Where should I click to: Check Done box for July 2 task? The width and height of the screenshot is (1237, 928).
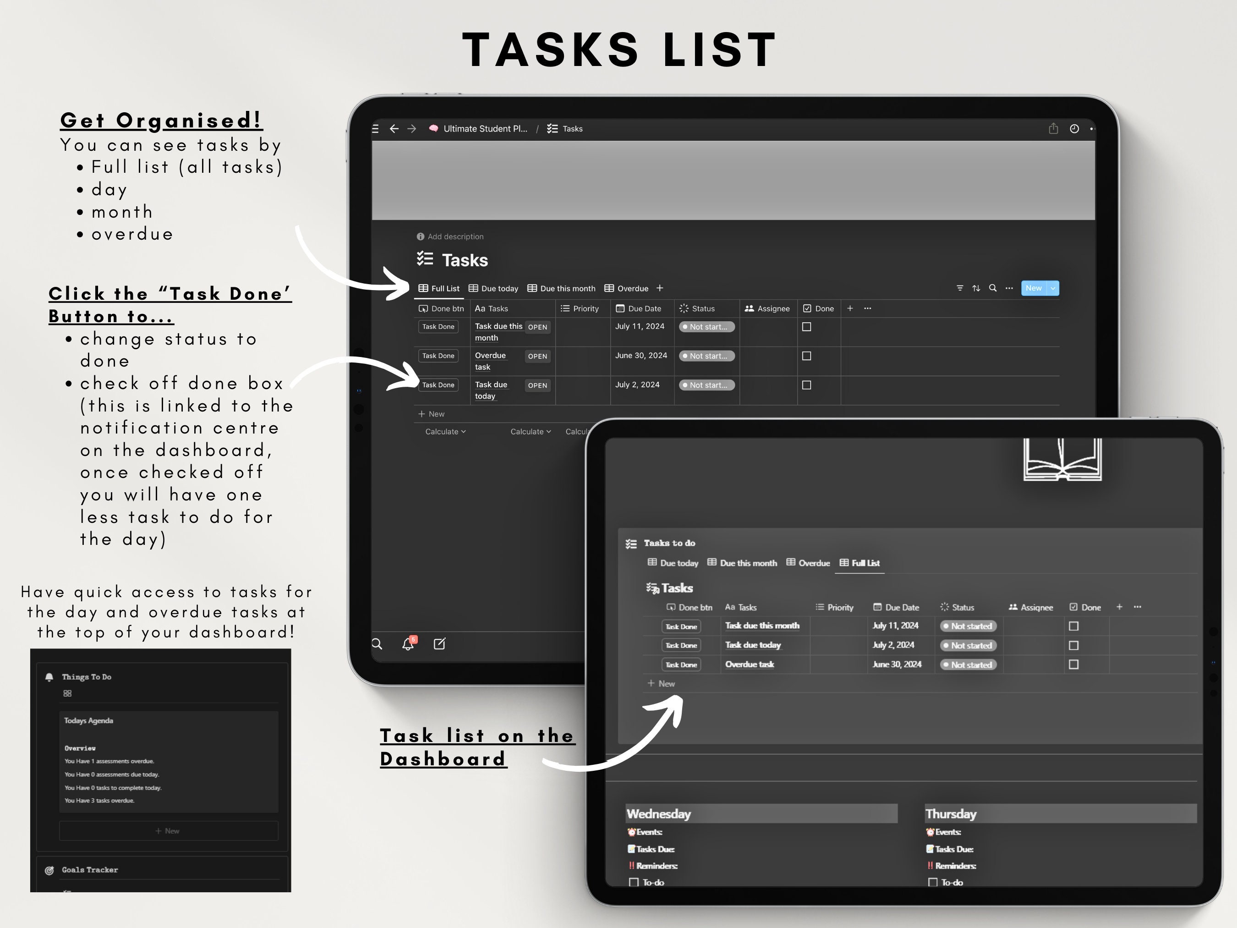[x=806, y=385]
